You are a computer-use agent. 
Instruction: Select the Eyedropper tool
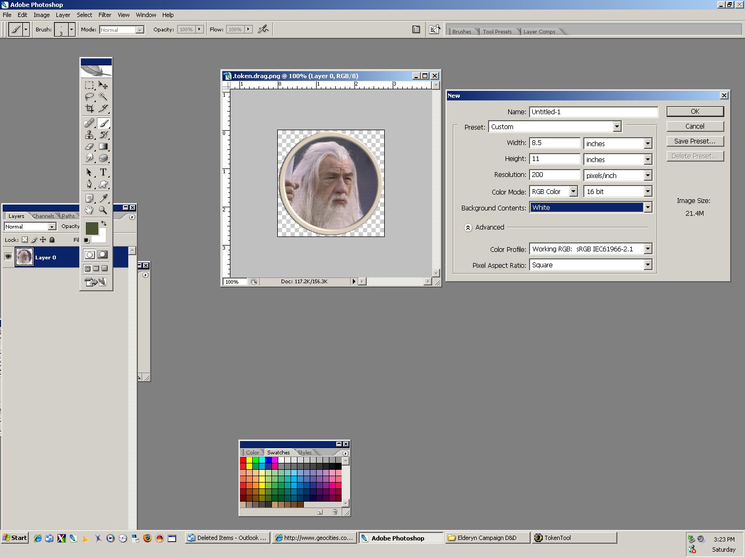103,198
